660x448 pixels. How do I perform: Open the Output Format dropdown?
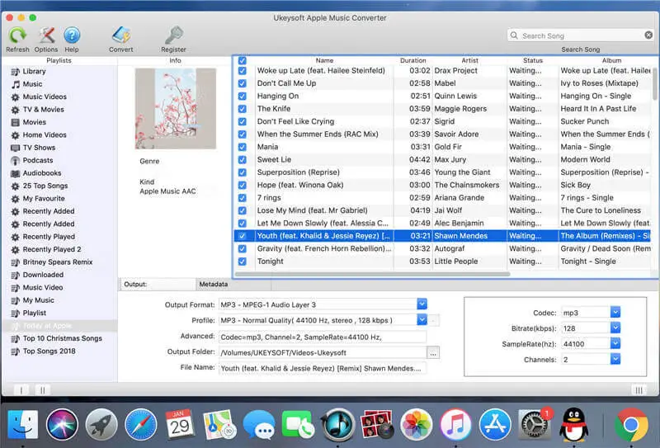(422, 304)
